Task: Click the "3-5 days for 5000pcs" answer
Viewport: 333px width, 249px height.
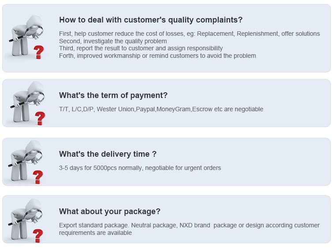Action: point(140,168)
